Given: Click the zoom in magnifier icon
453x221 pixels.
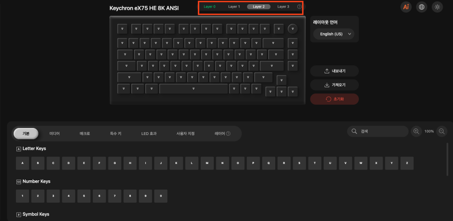Looking at the screenshot, I should pos(416,131).
